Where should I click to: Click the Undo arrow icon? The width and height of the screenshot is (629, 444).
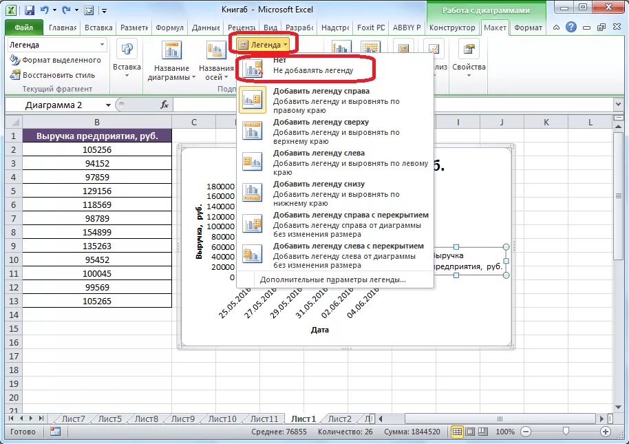[x=45, y=10]
